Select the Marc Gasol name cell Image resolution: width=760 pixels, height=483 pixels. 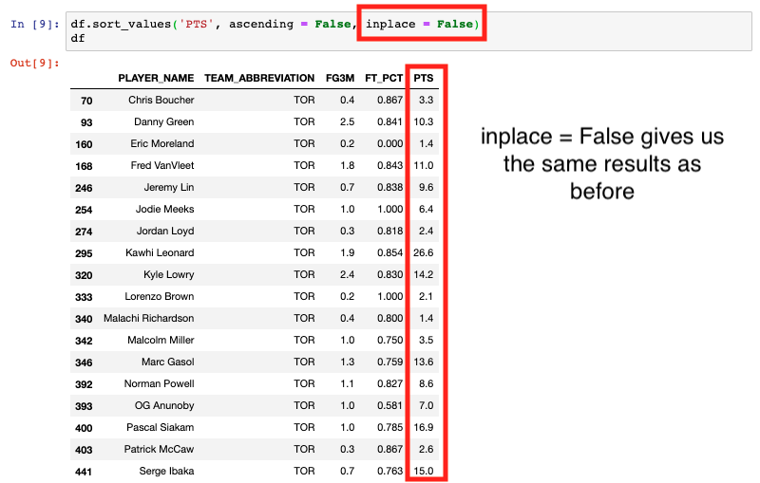coord(168,362)
